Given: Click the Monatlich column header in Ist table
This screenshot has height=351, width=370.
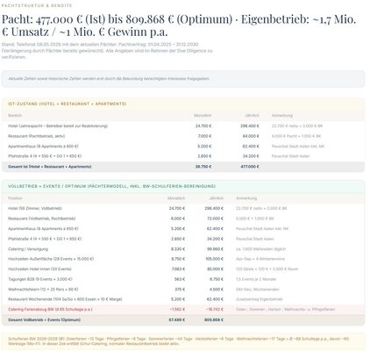Looking at the screenshot, I should (x=203, y=116).
